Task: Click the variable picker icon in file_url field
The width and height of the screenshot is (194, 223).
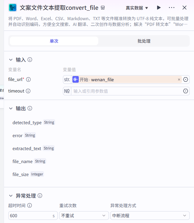Action: pos(186,80)
